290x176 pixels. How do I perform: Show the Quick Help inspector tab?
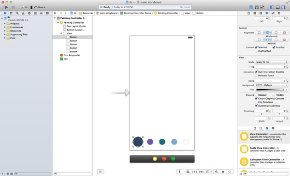coord(255,14)
